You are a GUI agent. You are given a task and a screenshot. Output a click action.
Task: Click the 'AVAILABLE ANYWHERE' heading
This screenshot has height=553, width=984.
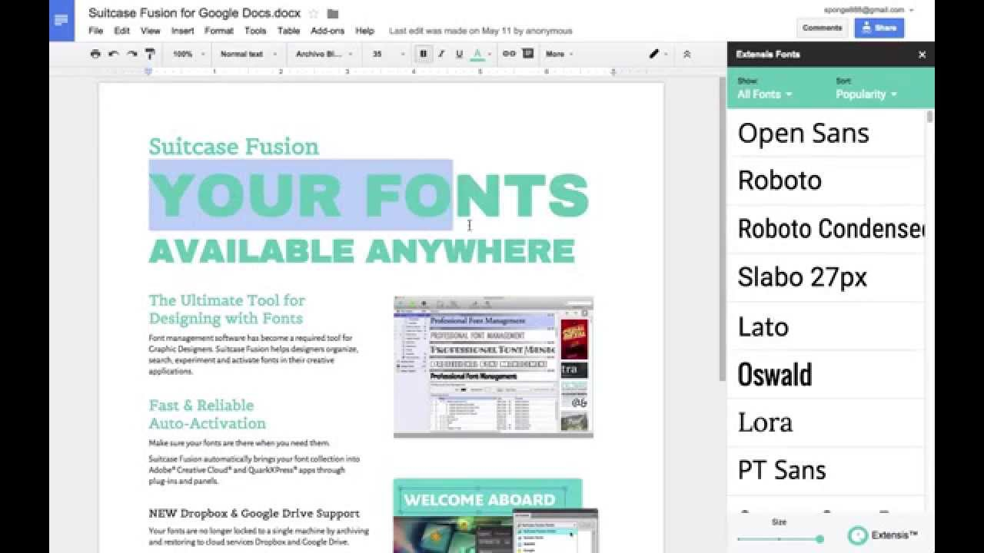362,251
